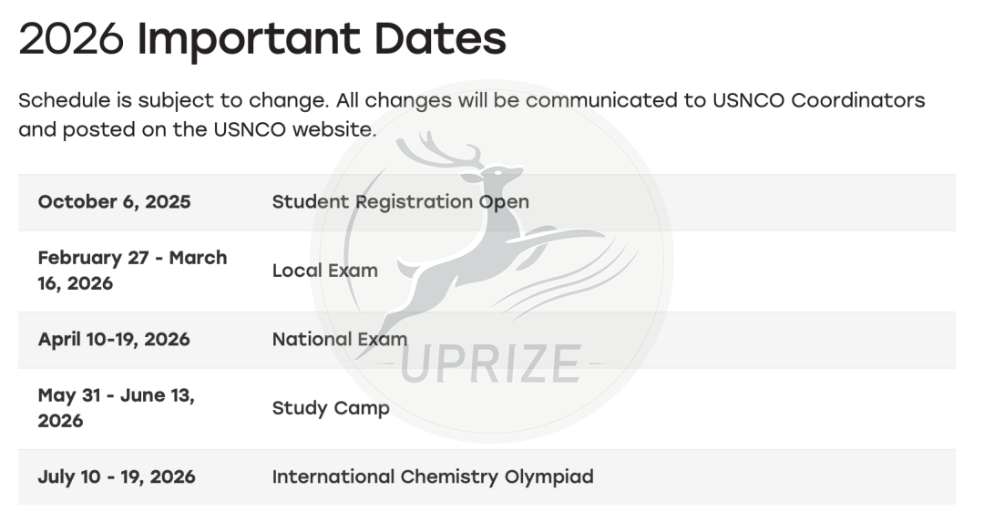This screenshot has width=984, height=522.
Task: Click the UPRIZE watermark text
Action: click(x=490, y=364)
